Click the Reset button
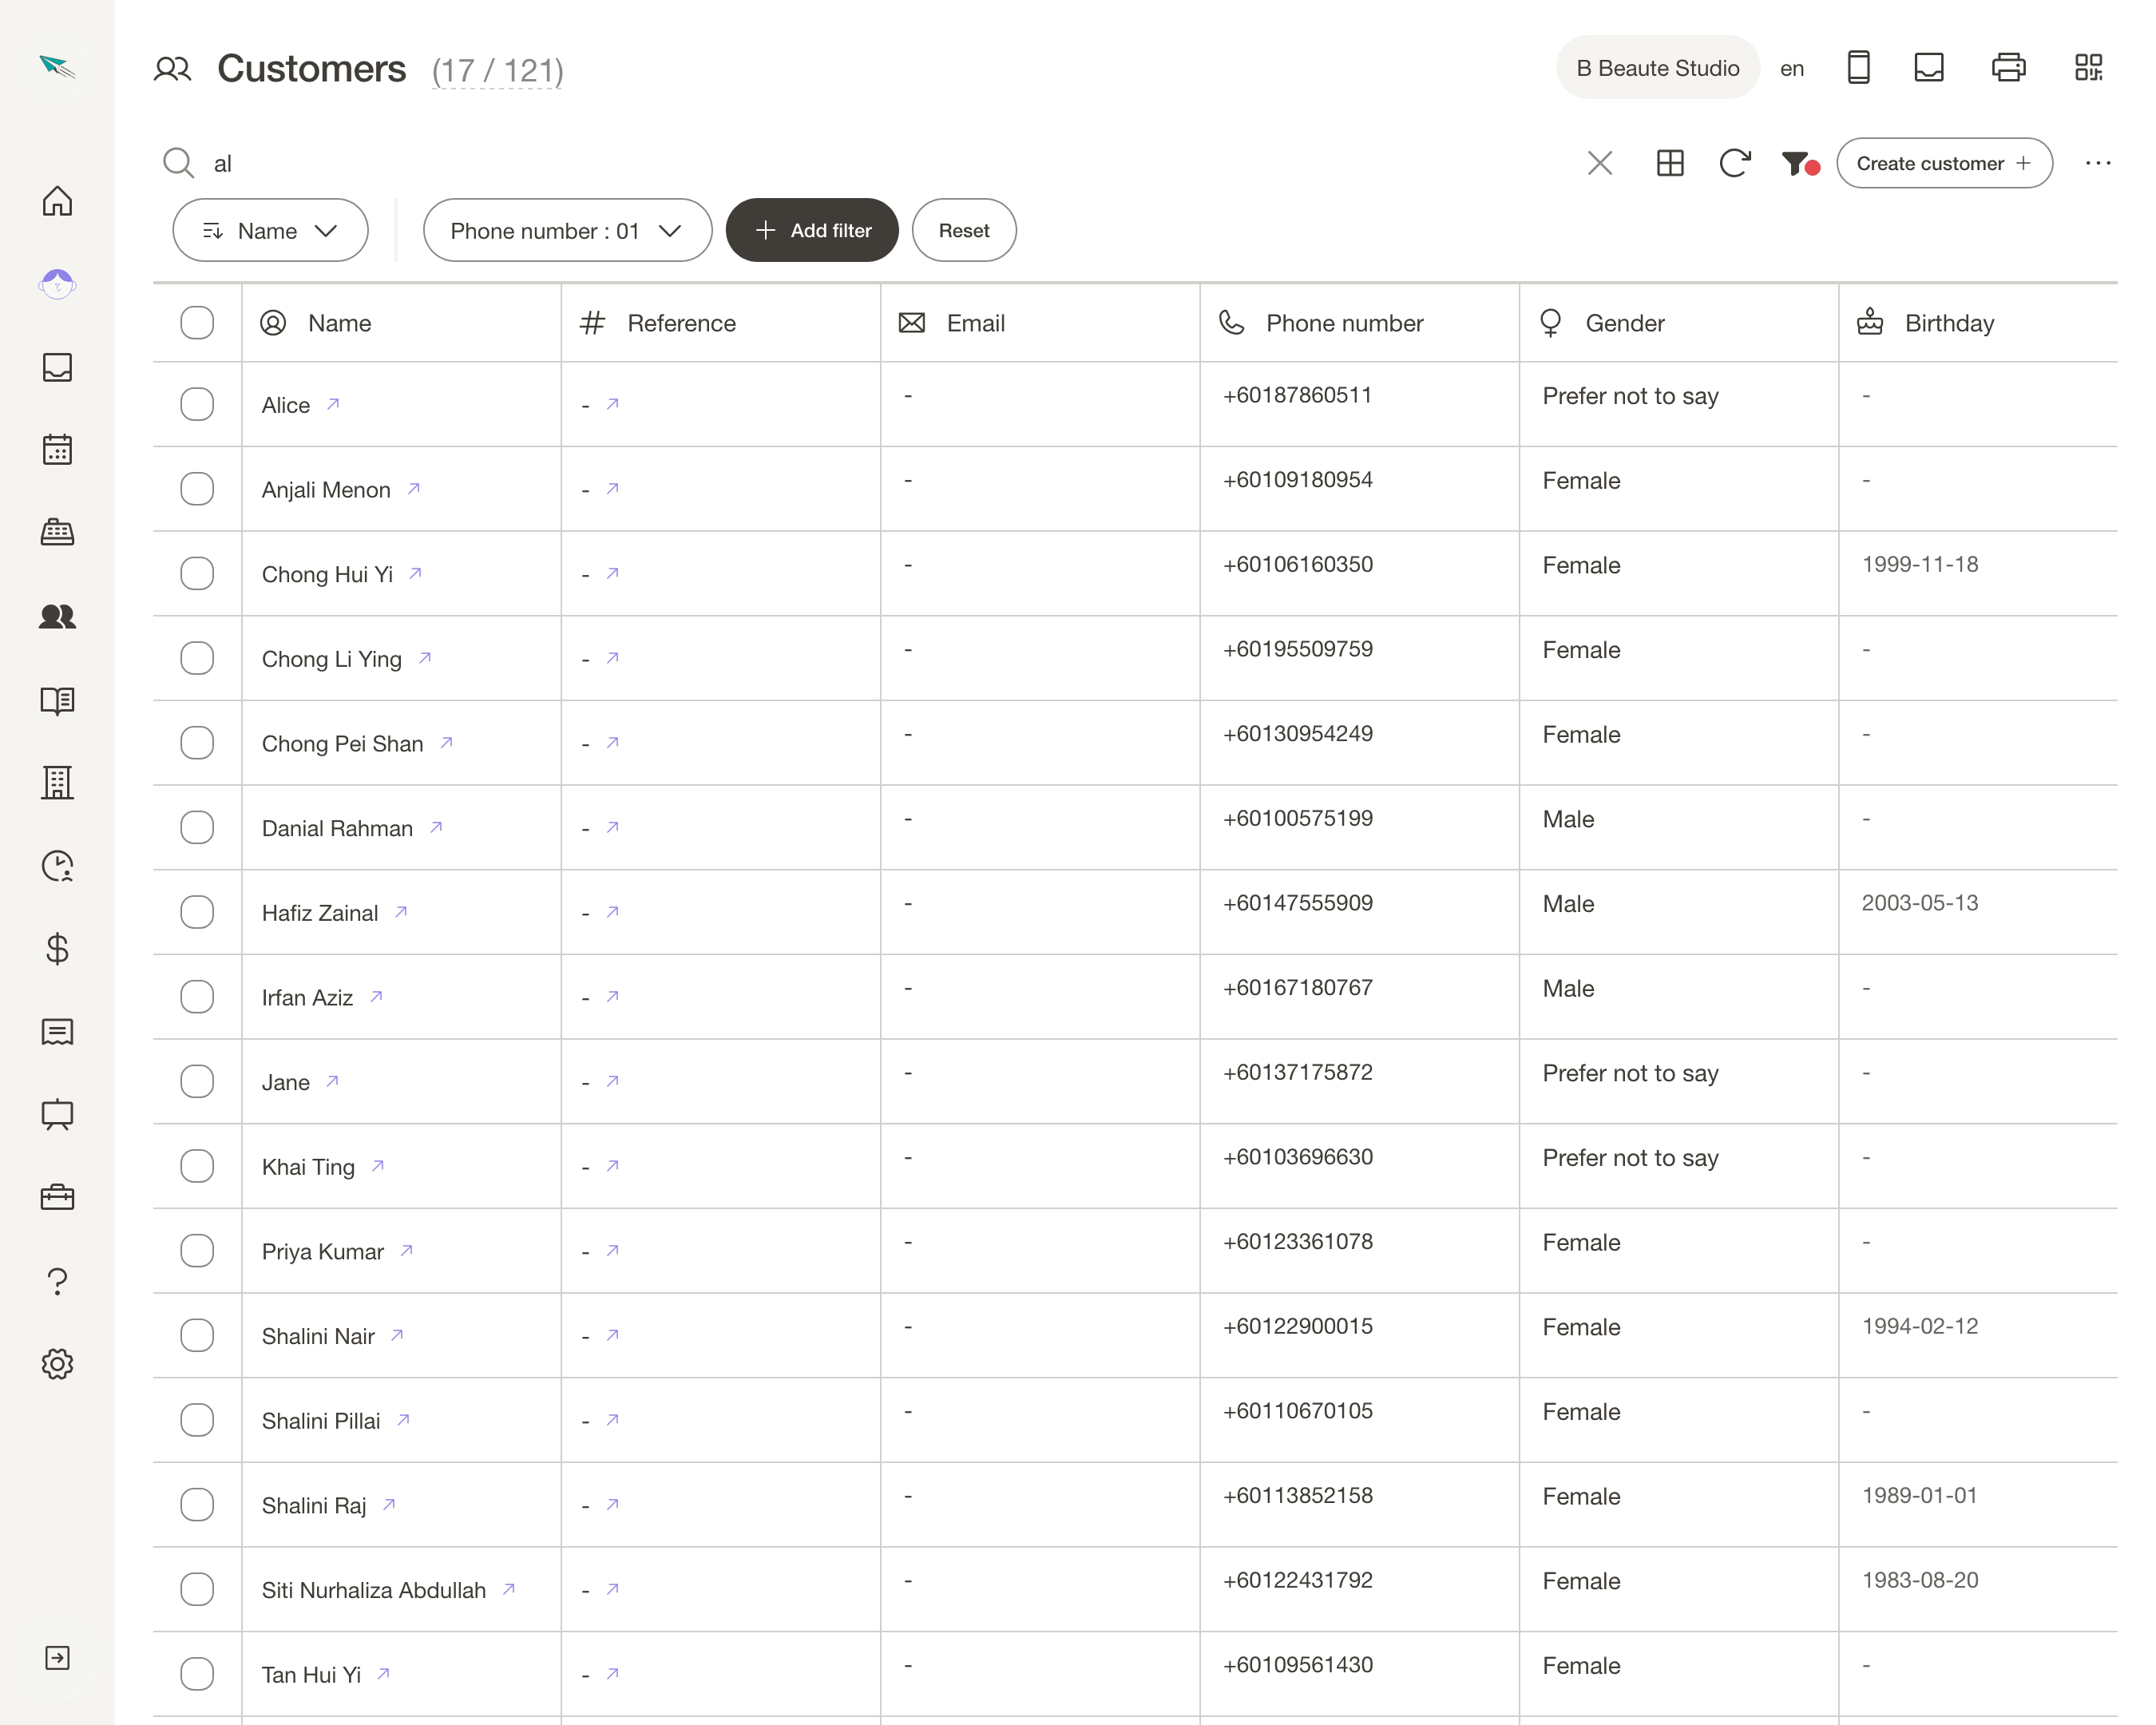Image resolution: width=2156 pixels, height=1725 pixels. click(964, 230)
